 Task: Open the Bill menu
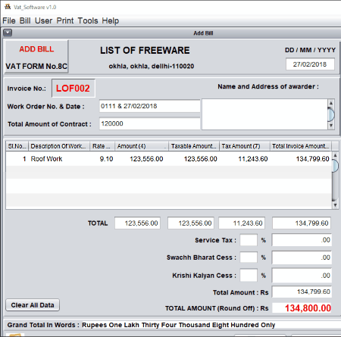(25, 20)
